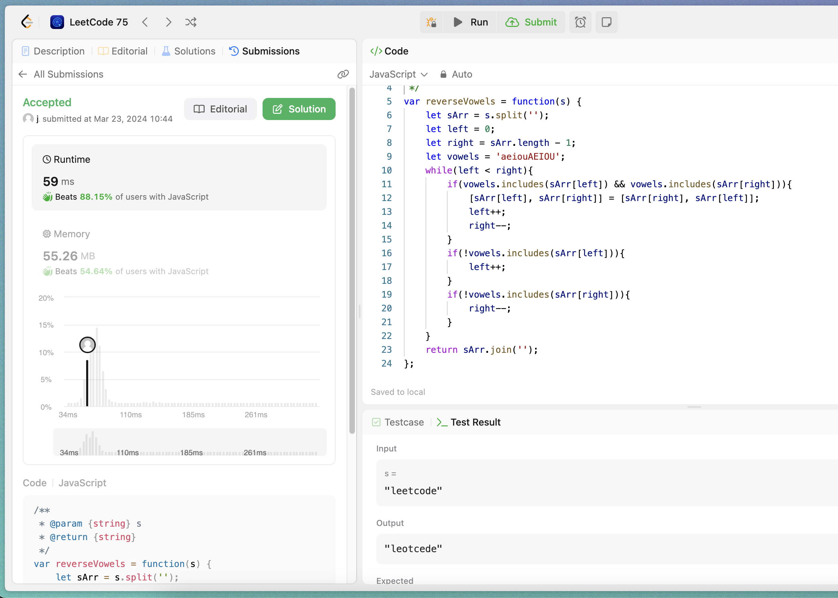Switch to the Testcase tab
The image size is (838, 598).
(398, 422)
